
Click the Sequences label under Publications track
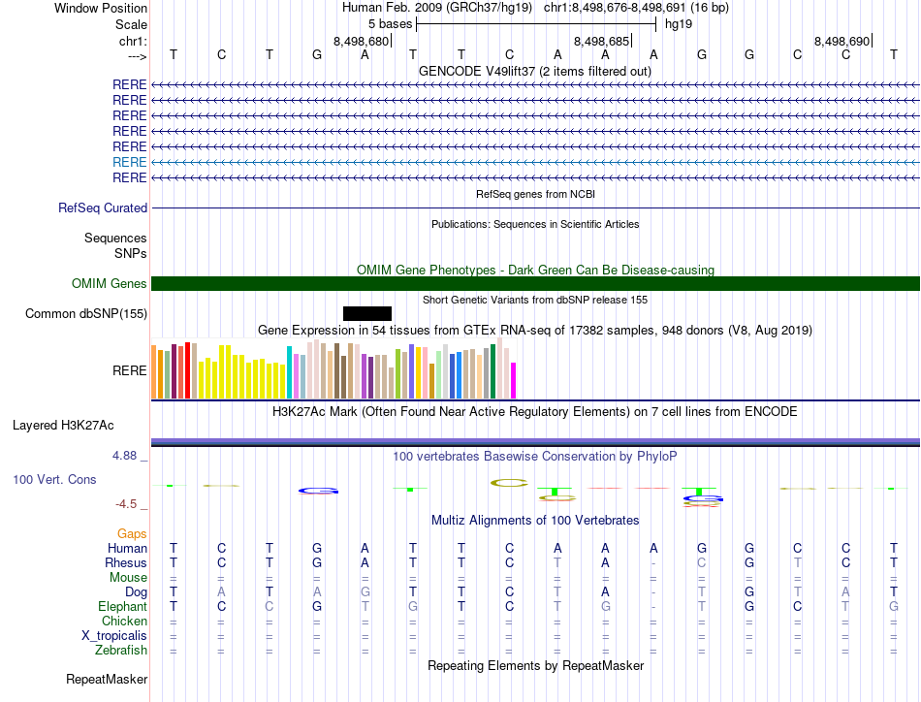tap(115, 238)
